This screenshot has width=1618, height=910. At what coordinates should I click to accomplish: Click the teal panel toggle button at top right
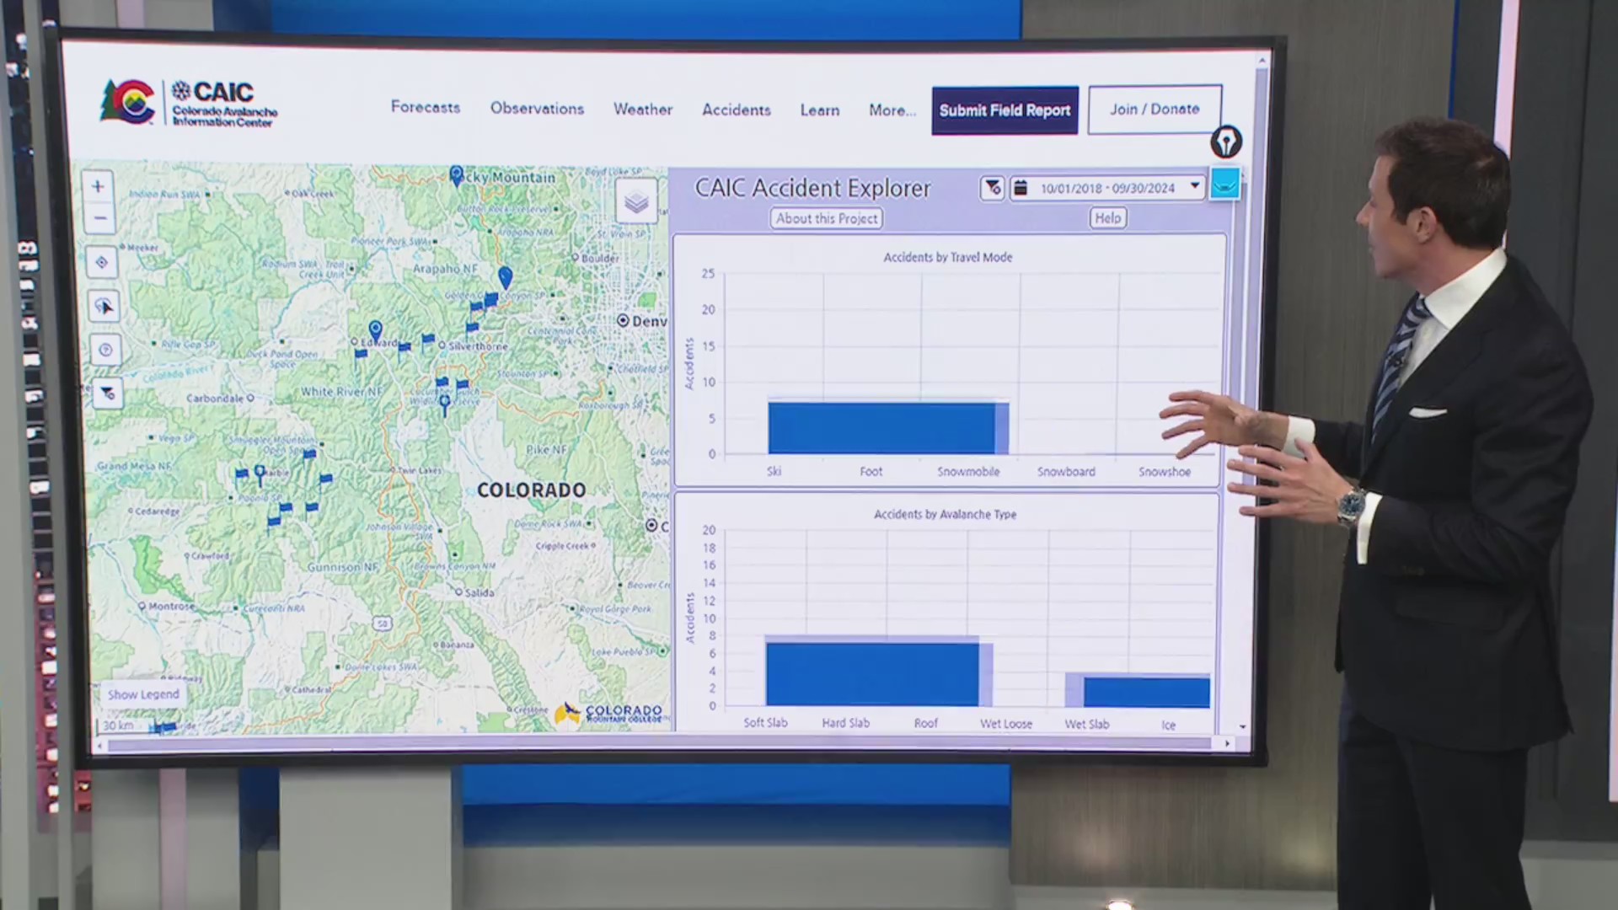(x=1224, y=183)
